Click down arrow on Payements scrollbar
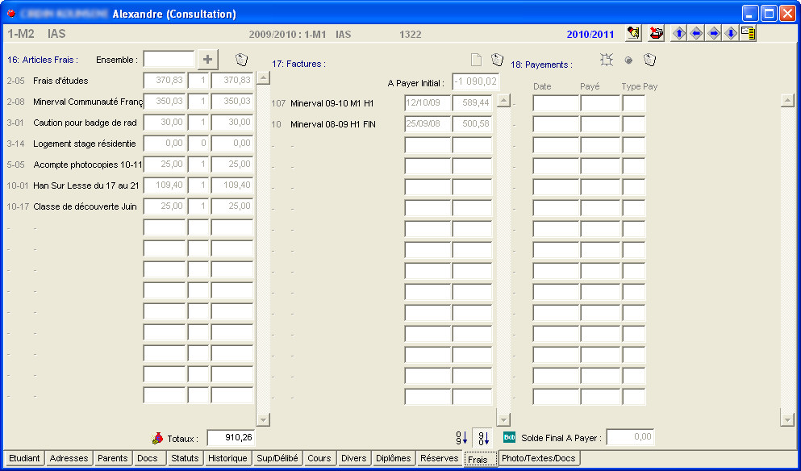The image size is (801, 471). coord(788,419)
